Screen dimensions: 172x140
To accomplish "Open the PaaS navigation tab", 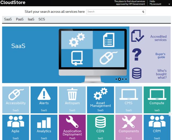I will (x=20, y=19).
